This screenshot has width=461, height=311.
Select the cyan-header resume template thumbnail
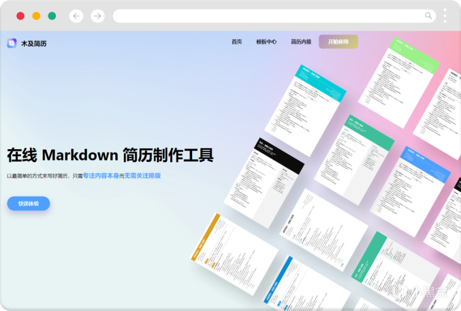(305, 110)
